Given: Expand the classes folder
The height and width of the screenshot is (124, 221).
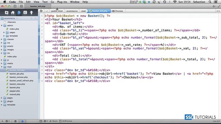Looking at the screenshot, I should pyautogui.click(x=2, y=39).
